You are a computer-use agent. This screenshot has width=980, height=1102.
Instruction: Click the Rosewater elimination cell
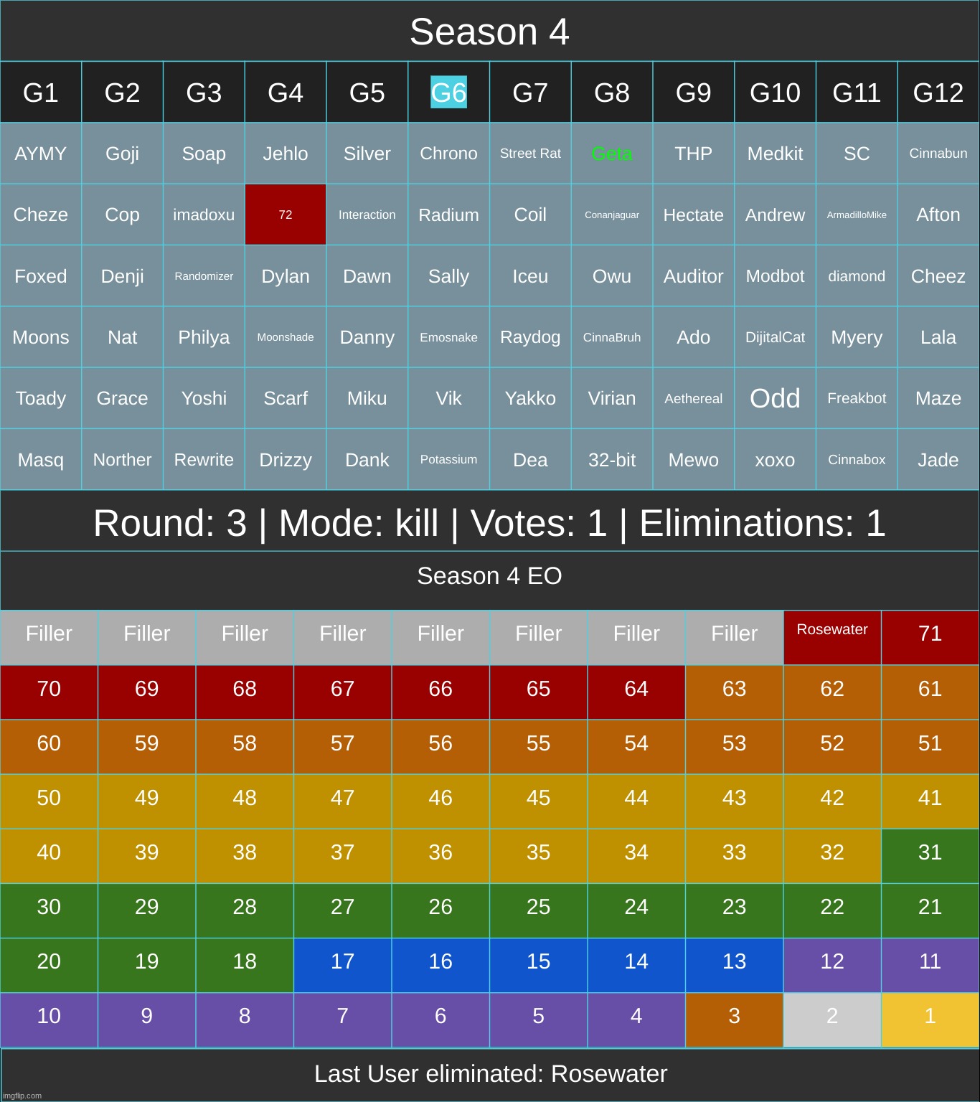tap(832, 636)
